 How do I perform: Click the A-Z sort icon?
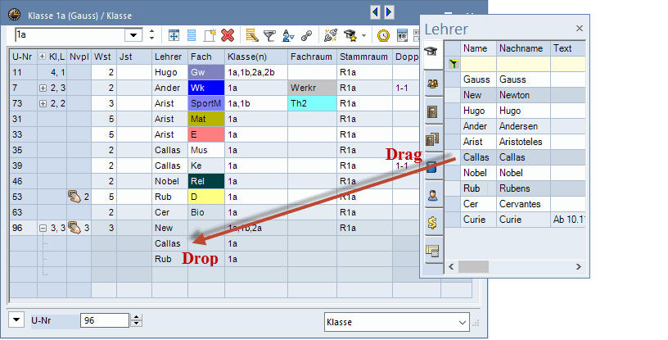point(288,35)
